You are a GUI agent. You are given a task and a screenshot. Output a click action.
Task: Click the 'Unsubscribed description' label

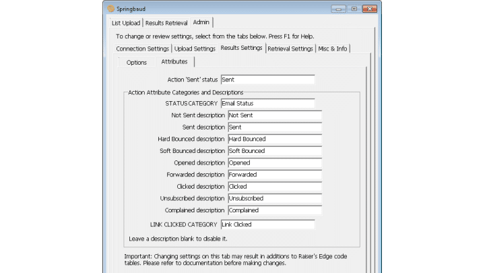(192, 198)
